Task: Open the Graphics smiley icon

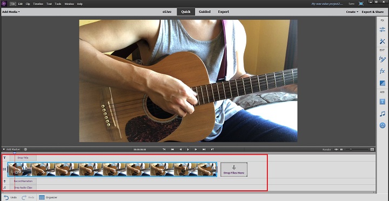Action: 383,126
